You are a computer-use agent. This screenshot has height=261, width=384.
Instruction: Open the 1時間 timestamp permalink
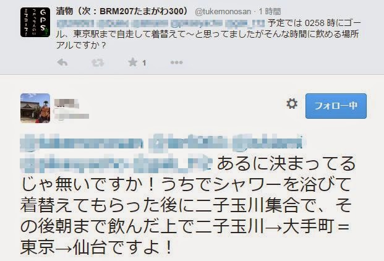click(270, 12)
